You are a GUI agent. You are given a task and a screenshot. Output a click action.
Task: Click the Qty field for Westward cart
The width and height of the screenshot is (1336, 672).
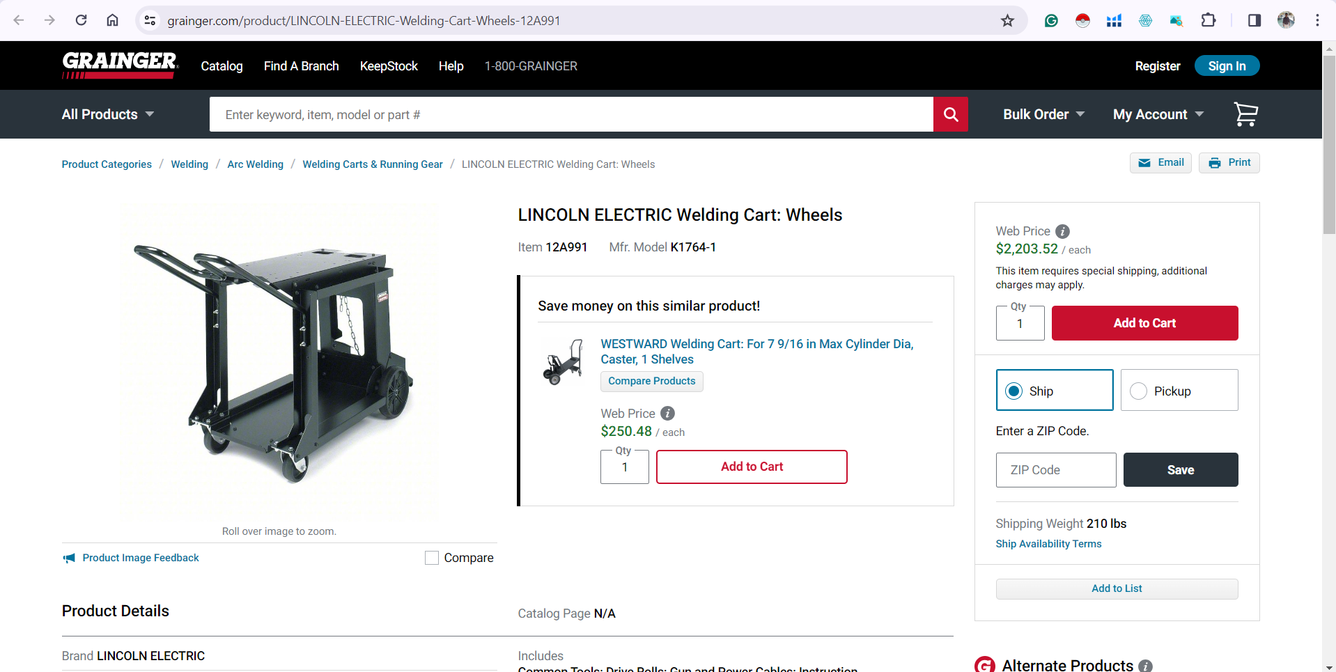pyautogui.click(x=624, y=467)
